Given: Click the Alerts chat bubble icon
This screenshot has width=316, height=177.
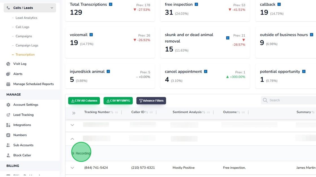Looking at the screenshot, I should [8, 74].
